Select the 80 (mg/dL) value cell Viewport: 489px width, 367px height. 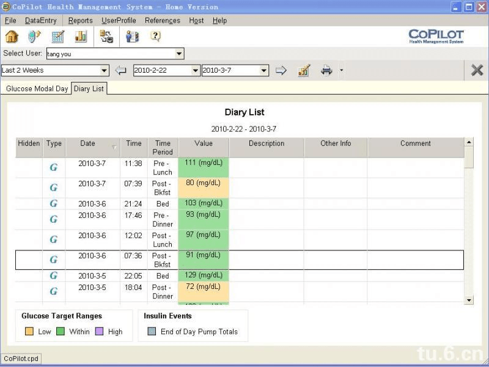click(204, 188)
